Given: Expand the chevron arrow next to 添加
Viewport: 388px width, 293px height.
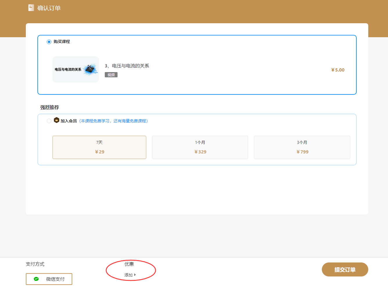Looking at the screenshot, I should 135,275.
